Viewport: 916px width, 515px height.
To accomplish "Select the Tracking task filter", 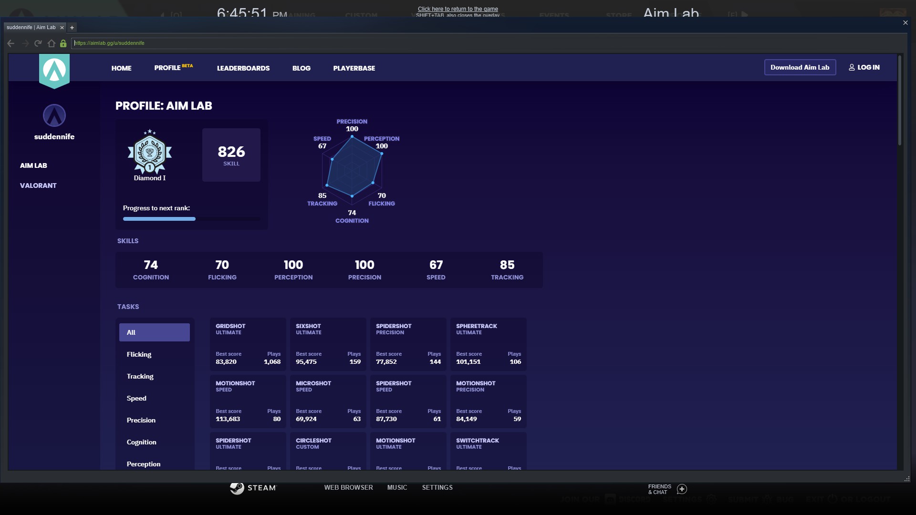I will tap(140, 376).
